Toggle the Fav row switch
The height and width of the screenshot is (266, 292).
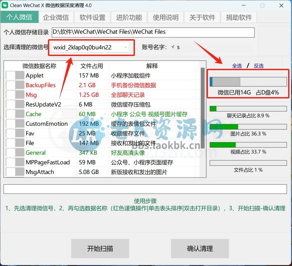click(x=15, y=133)
